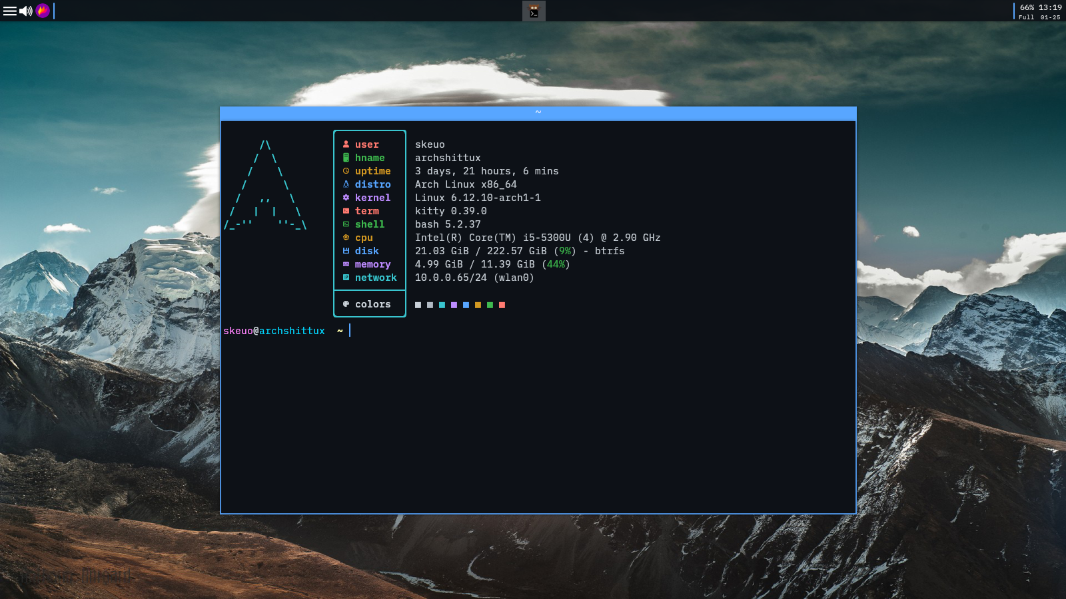Click the 'disk' label

[366, 251]
